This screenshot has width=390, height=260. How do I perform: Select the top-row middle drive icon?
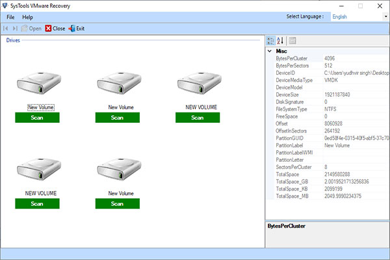(x=119, y=83)
